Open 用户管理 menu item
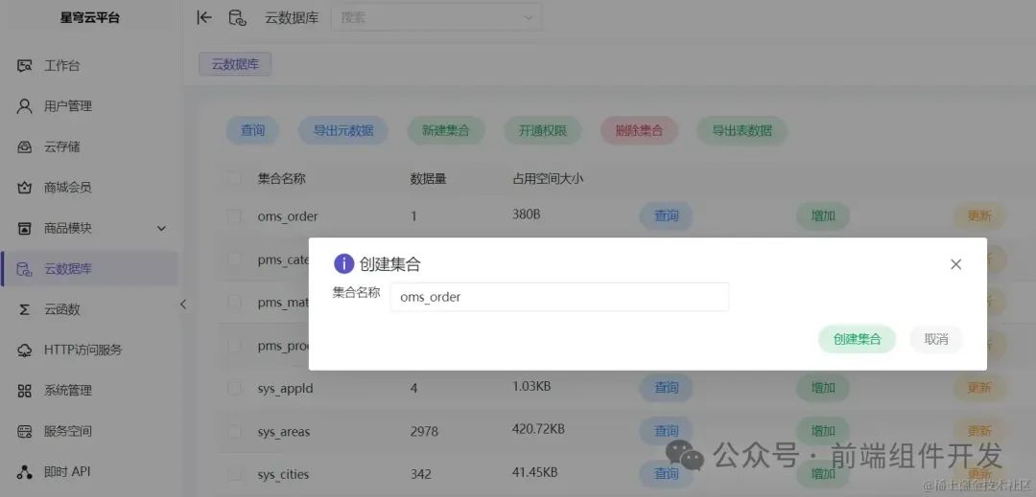Image resolution: width=1036 pixels, height=497 pixels. 68,106
